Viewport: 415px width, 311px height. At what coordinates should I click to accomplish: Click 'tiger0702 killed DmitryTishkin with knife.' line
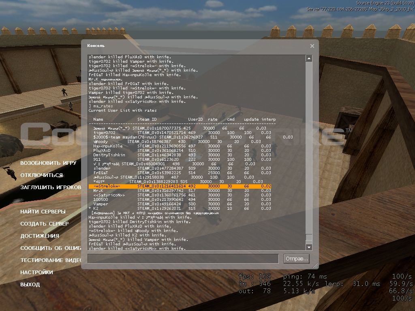(140, 222)
